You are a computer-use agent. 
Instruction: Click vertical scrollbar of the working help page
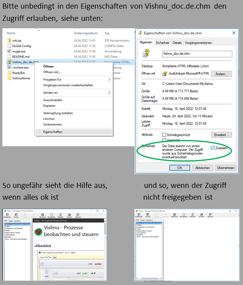105,249
